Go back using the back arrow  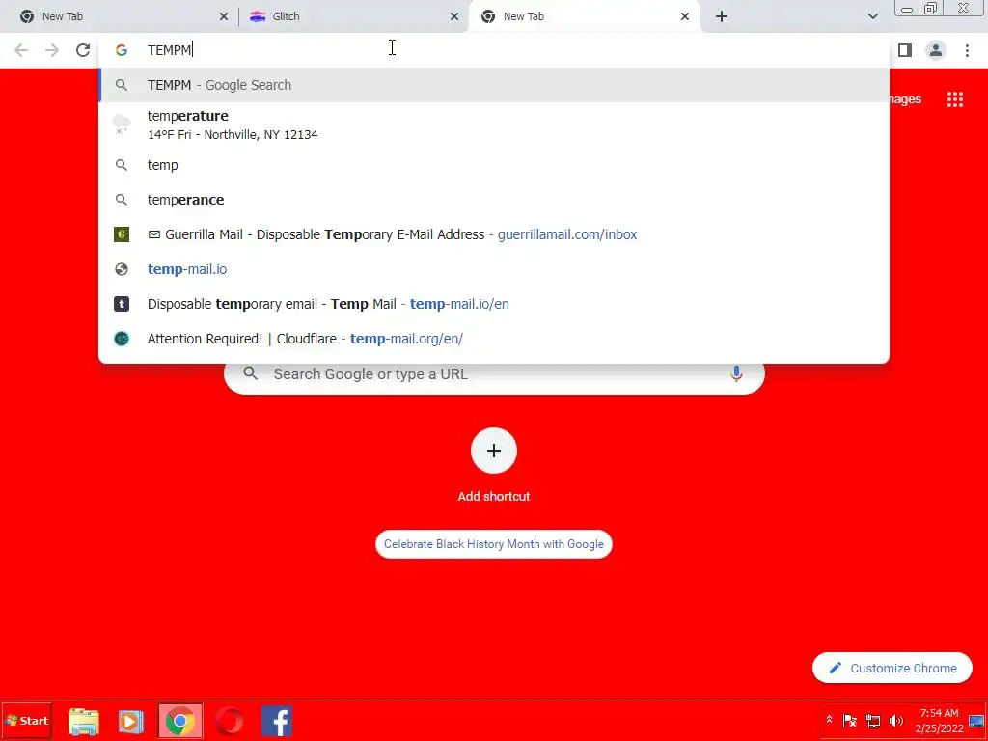21,50
